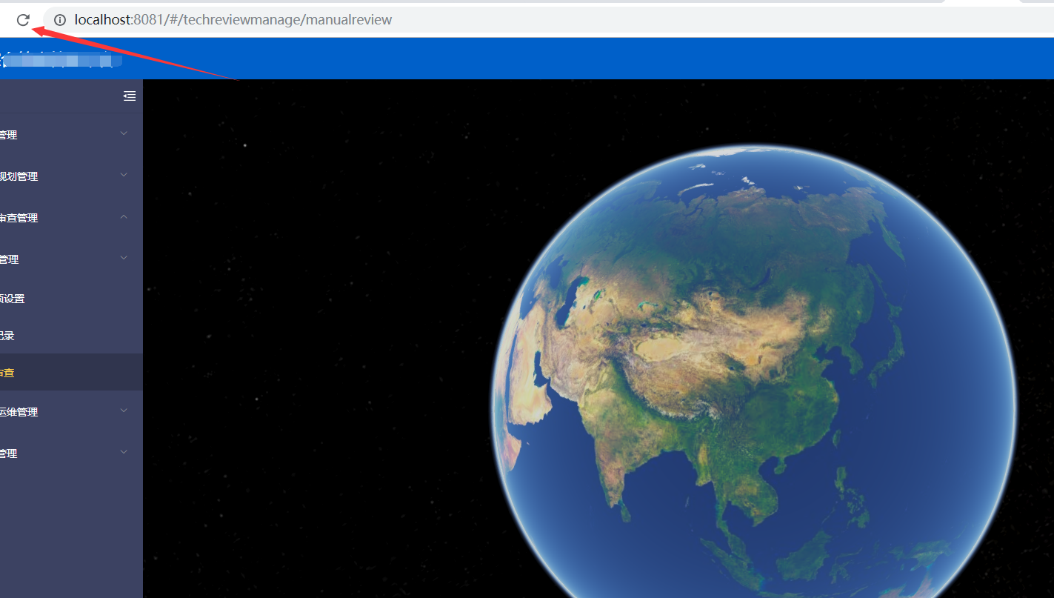Open the 规划管理 sidebar menu
This screenshot has width=1054, height=598.
pos(71,176)
